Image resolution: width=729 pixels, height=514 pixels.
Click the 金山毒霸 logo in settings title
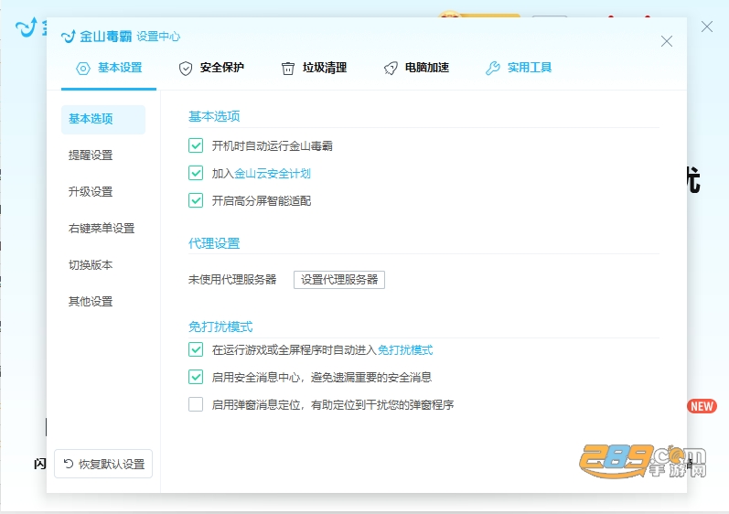(x=97, y=37)
